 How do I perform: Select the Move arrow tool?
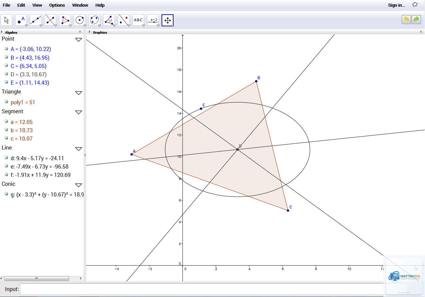(6, 20)
